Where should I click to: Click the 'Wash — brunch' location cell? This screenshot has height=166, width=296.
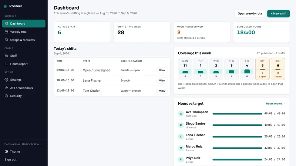131,91
